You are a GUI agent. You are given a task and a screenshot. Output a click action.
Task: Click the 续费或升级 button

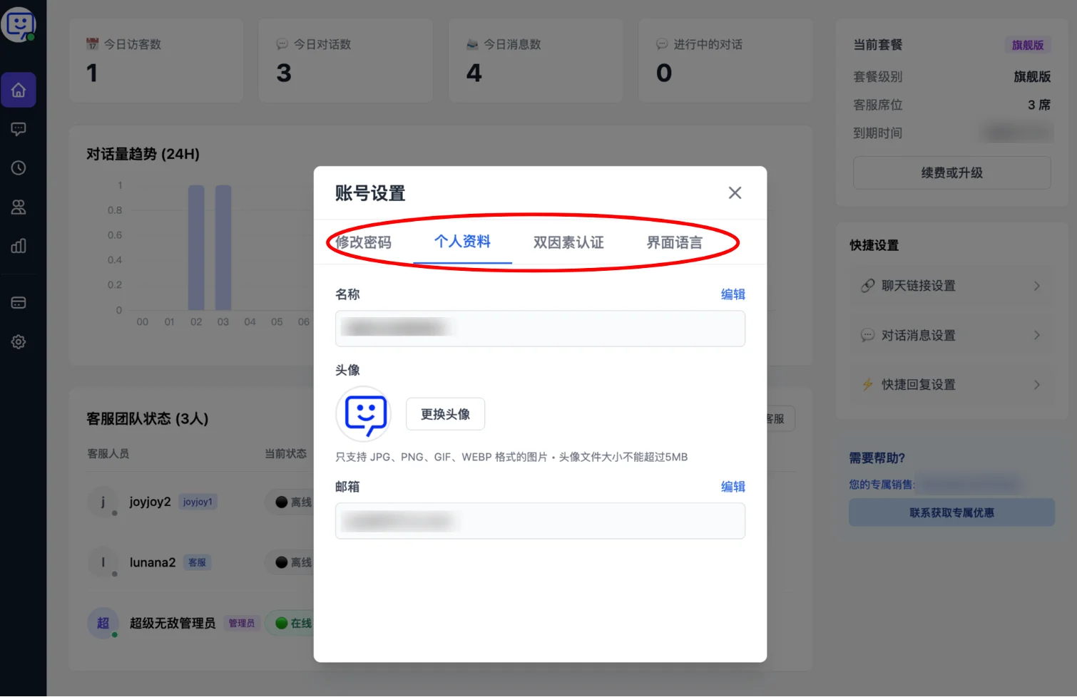coord(951,172)
